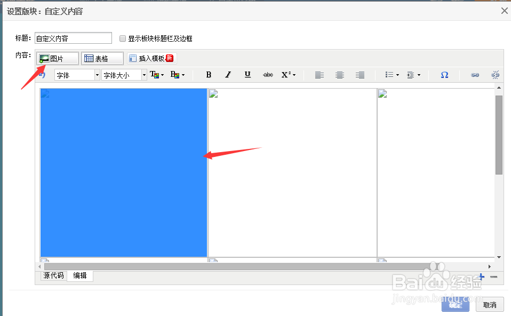Open the 字体 font family dropdown
The height and width of the screenshot is (316, 511).
(x=77, y=75)
